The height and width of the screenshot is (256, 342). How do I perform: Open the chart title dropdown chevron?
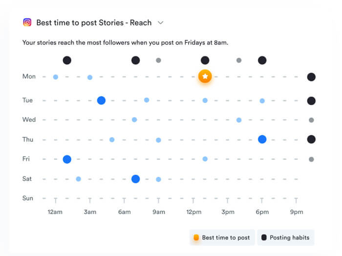[160, 22]
